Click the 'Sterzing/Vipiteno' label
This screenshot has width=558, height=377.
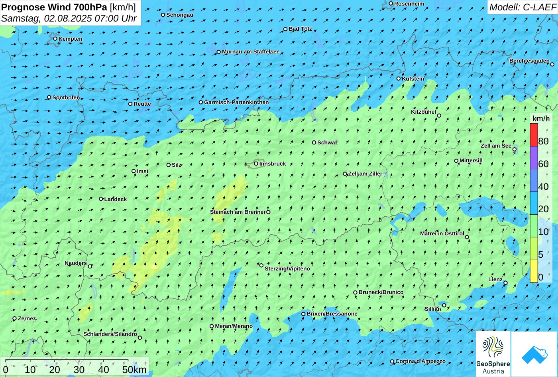pos(287,268)
